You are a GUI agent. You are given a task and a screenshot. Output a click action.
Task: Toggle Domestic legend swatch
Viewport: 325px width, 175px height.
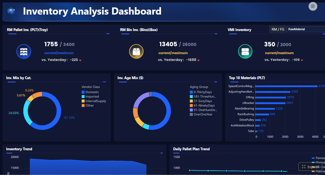(x=83, y=92)
